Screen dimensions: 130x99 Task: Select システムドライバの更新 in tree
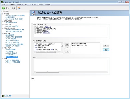[x=12, y=26]
